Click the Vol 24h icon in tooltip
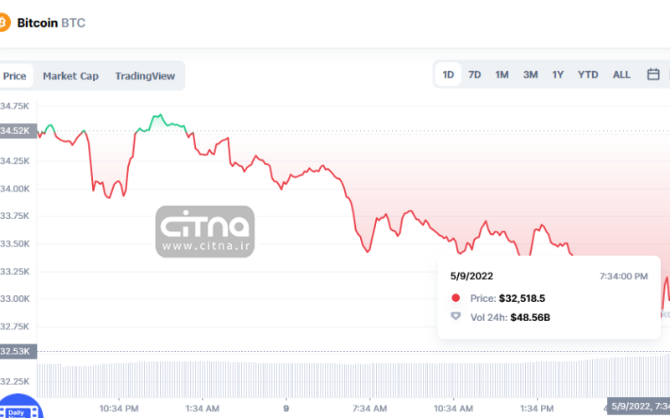 456,317
